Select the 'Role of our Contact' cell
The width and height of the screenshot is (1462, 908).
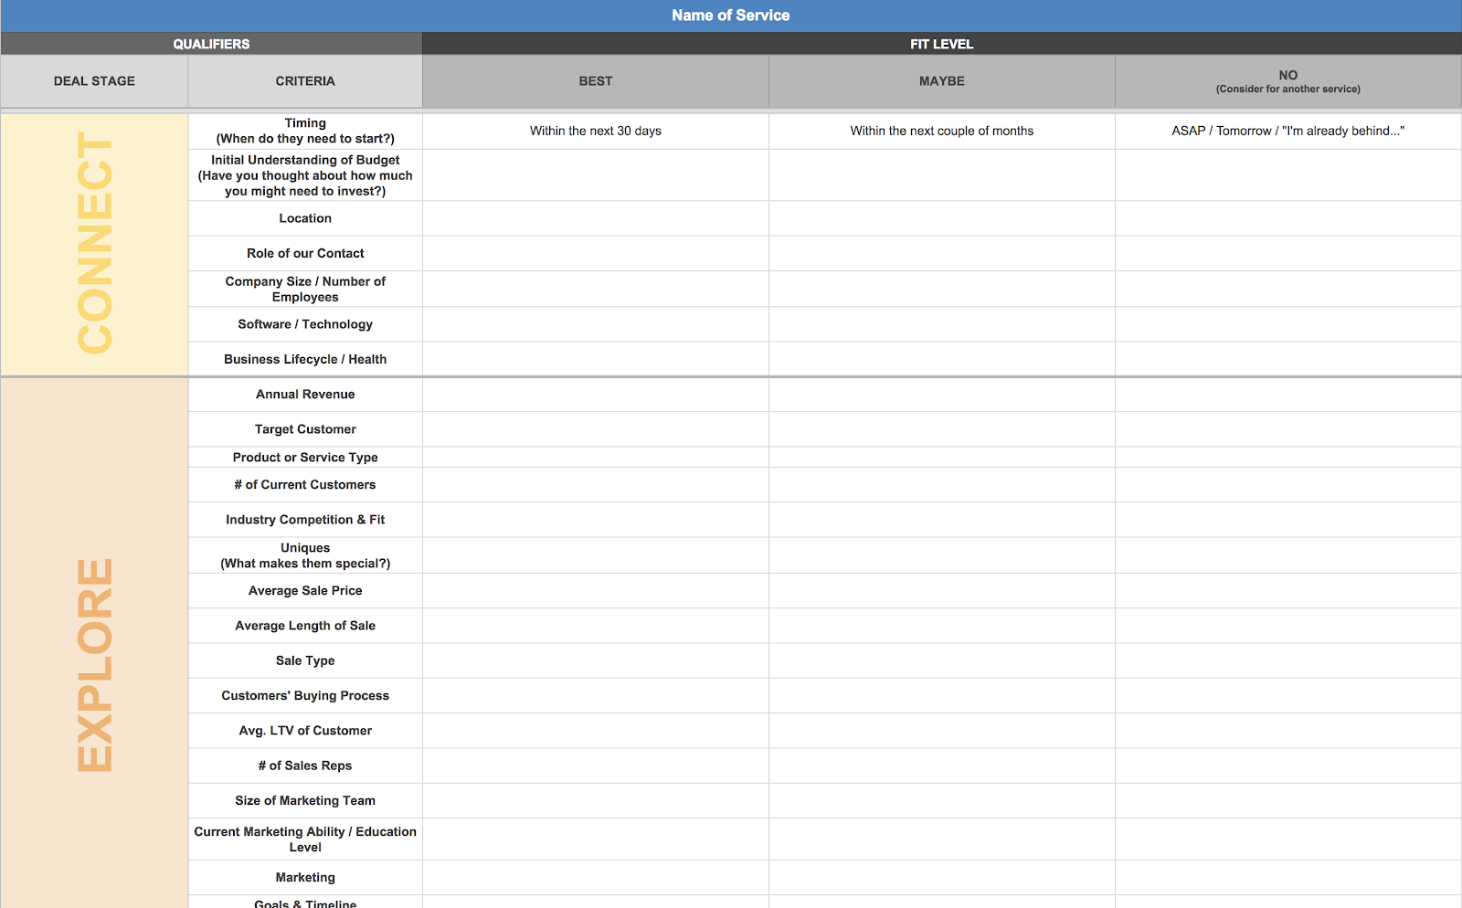coord(305,253)
